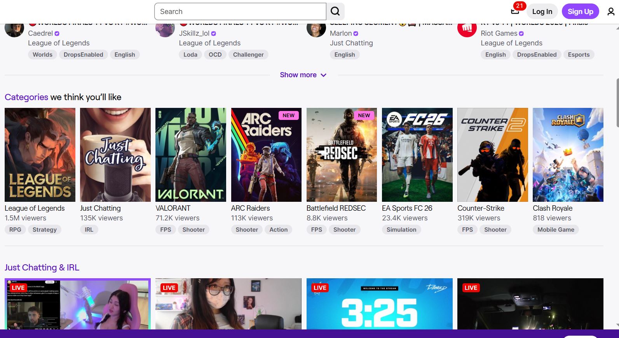Open the notifications inbox icon
Viewport: 619px width, 338px height.
click(515, 11)
